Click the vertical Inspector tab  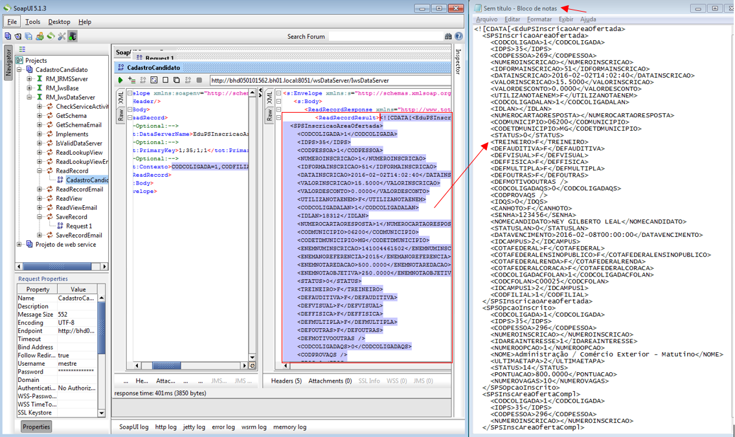(458, 62)
